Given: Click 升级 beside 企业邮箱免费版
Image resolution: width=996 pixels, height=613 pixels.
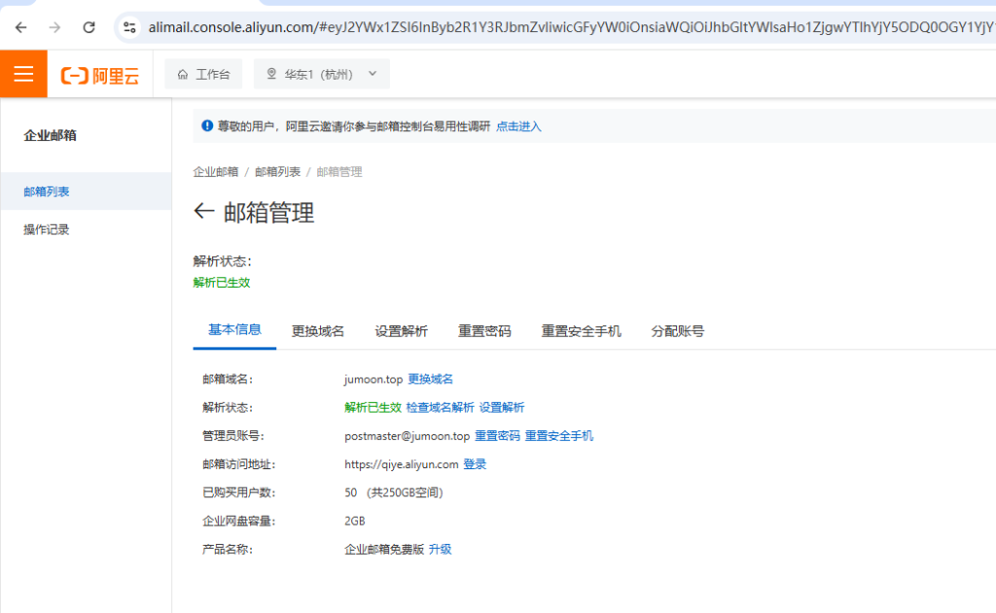Looking at the screenshot, I should 440,550.
